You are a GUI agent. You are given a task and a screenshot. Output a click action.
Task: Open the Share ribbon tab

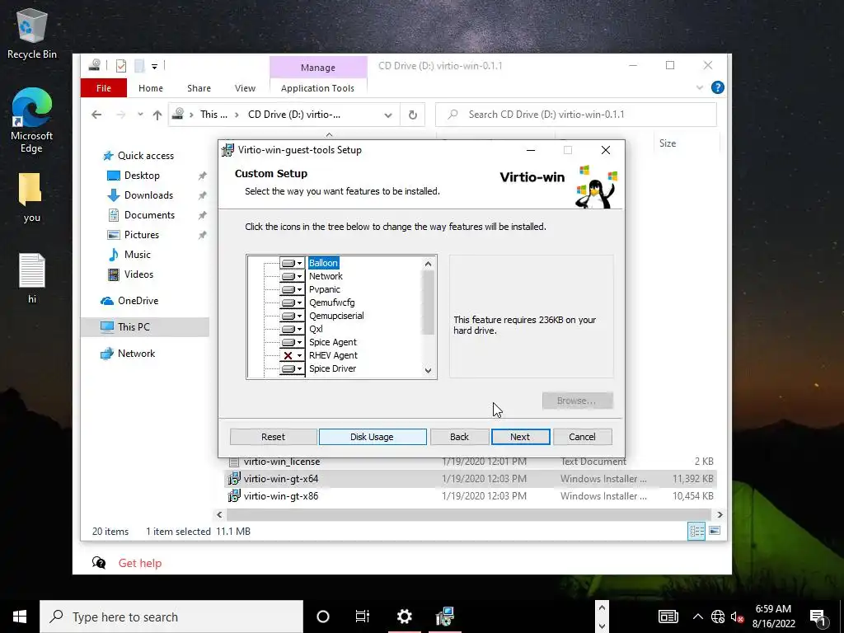click(x=199, y=88)
